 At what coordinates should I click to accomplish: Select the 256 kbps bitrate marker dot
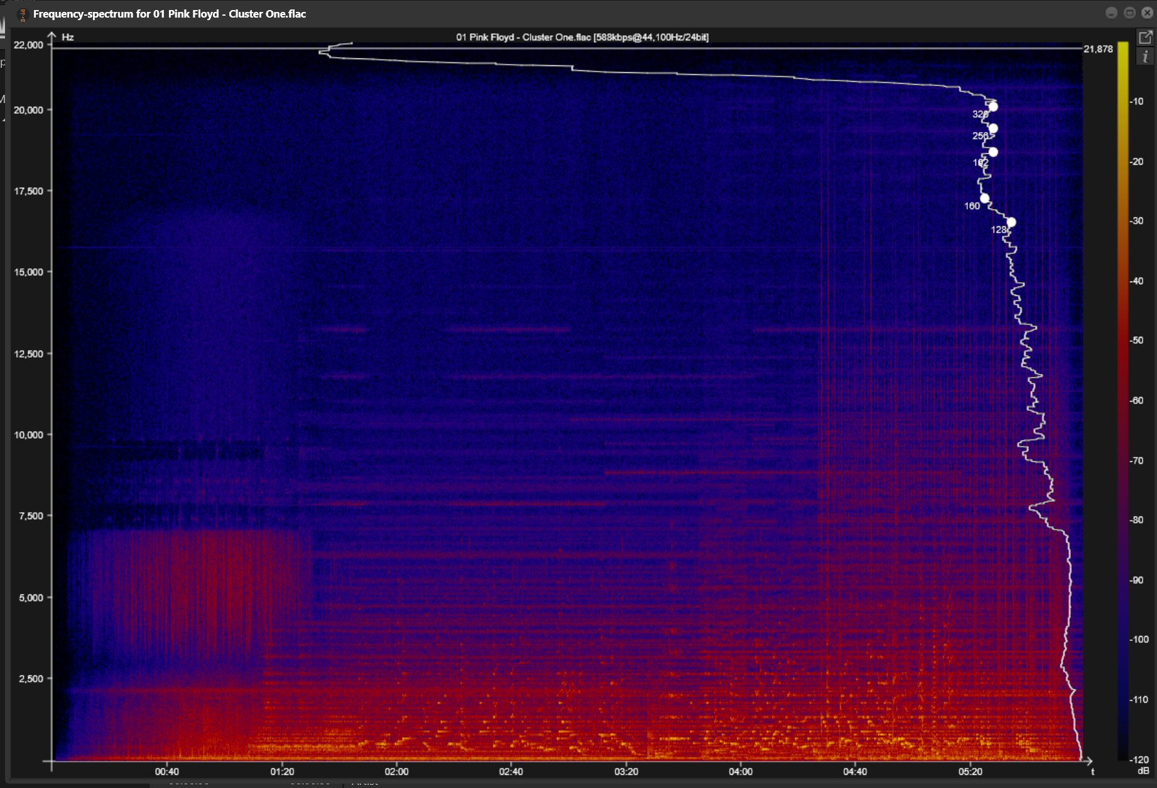point(993,128)
